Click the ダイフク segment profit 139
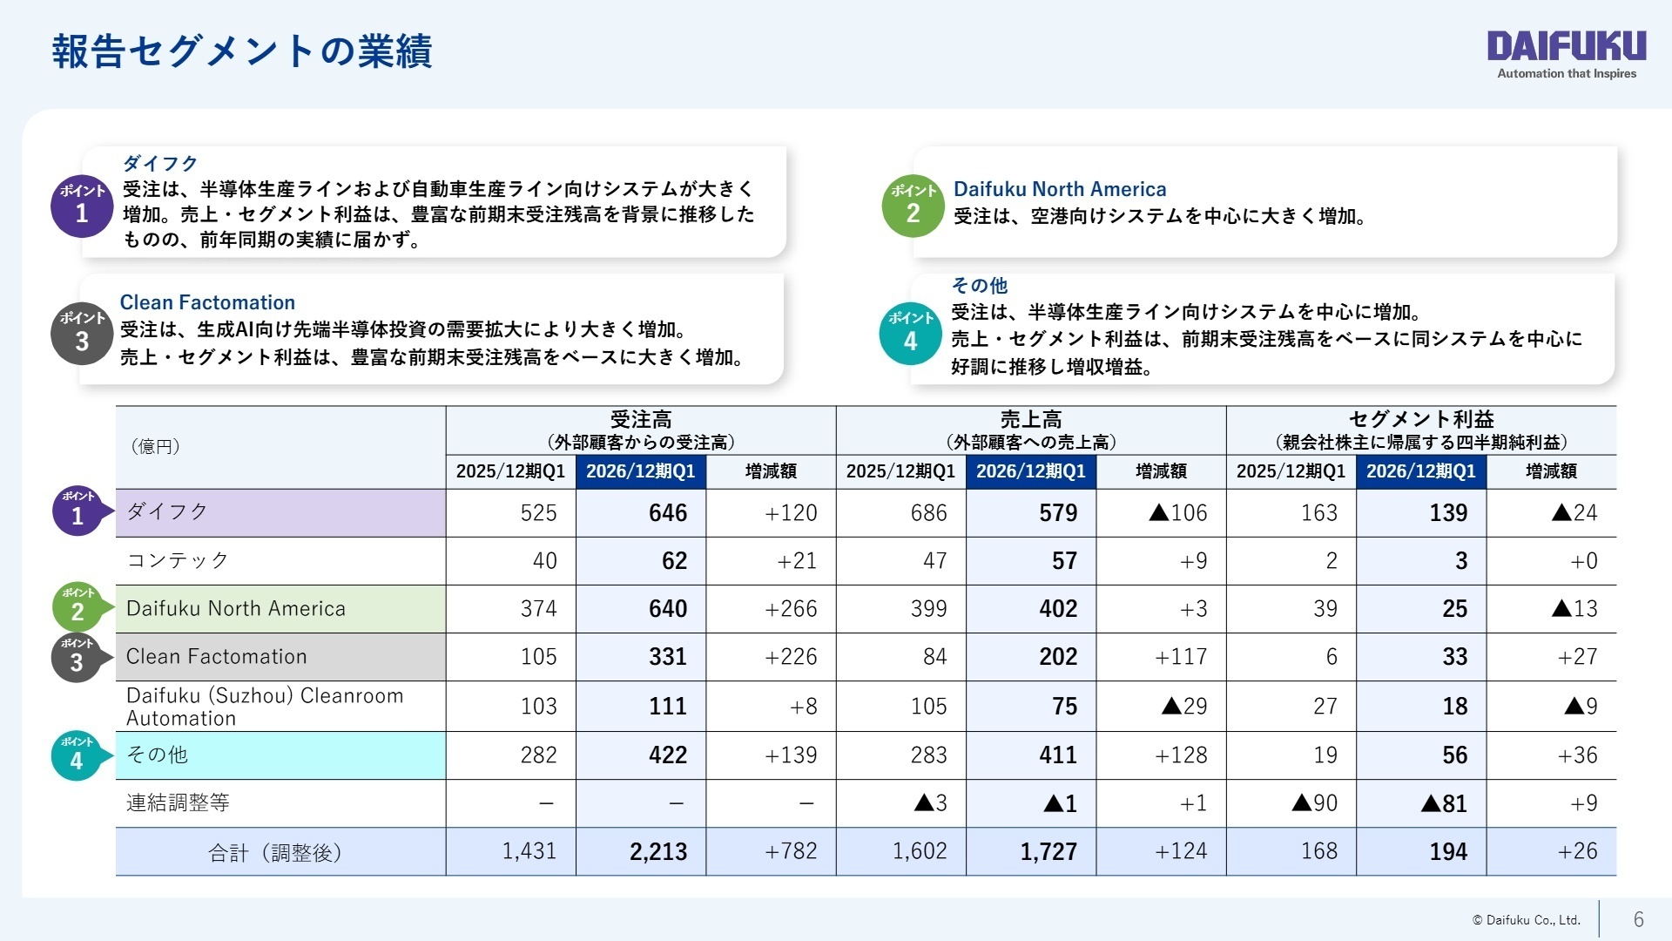Viewport: 1672px width, 941px height. [1448, 512]
